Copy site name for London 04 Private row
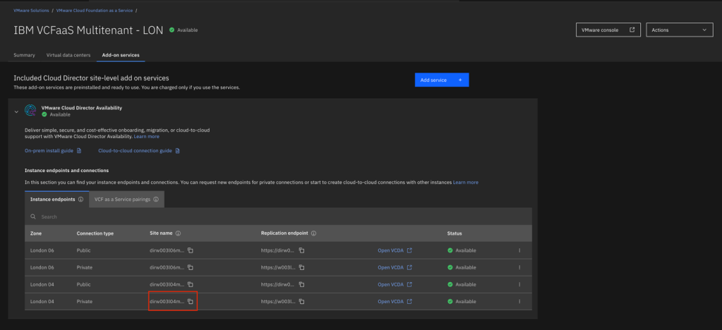Viewport: 722px width, 330px height. 191,302
